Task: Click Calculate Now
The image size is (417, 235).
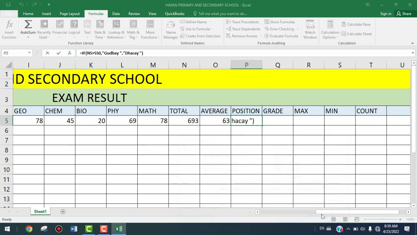Action: [x=356, y=24]
